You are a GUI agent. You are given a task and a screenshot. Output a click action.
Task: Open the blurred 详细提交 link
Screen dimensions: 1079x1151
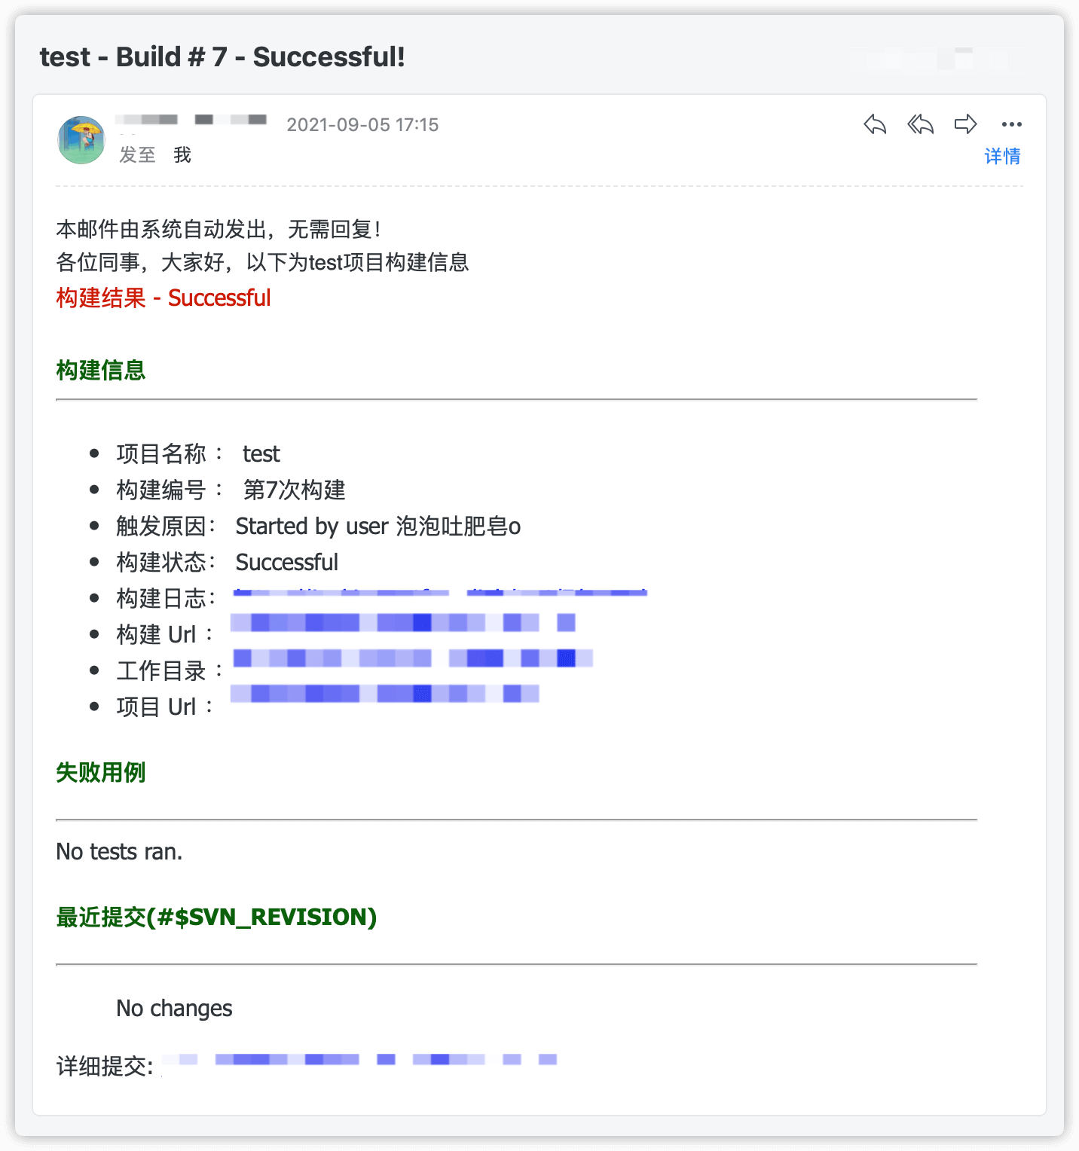[x=359, y=1060]
